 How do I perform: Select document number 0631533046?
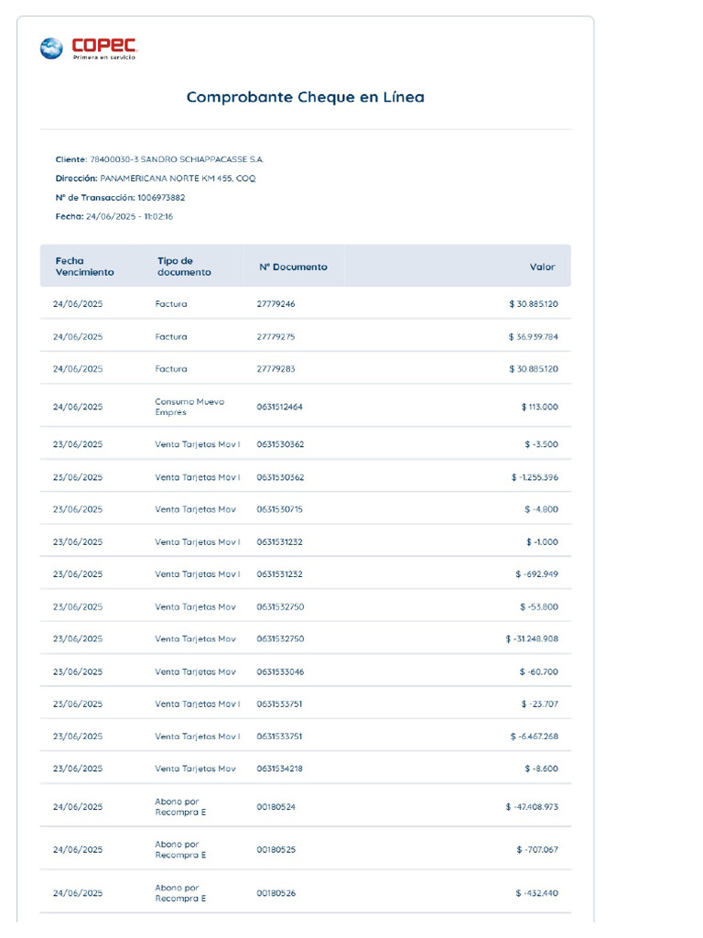(279, 672)
